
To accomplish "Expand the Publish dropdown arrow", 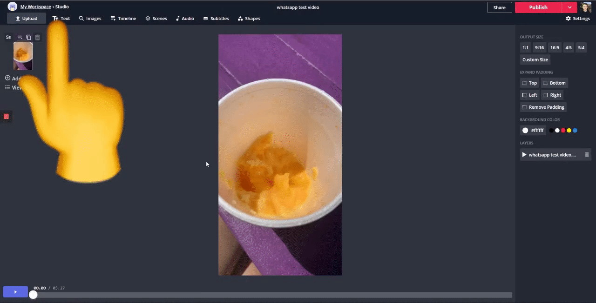I will (x=569, y=7).
